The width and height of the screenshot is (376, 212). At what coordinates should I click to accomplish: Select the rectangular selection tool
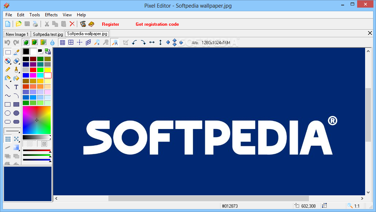click(x=8, y=52)
